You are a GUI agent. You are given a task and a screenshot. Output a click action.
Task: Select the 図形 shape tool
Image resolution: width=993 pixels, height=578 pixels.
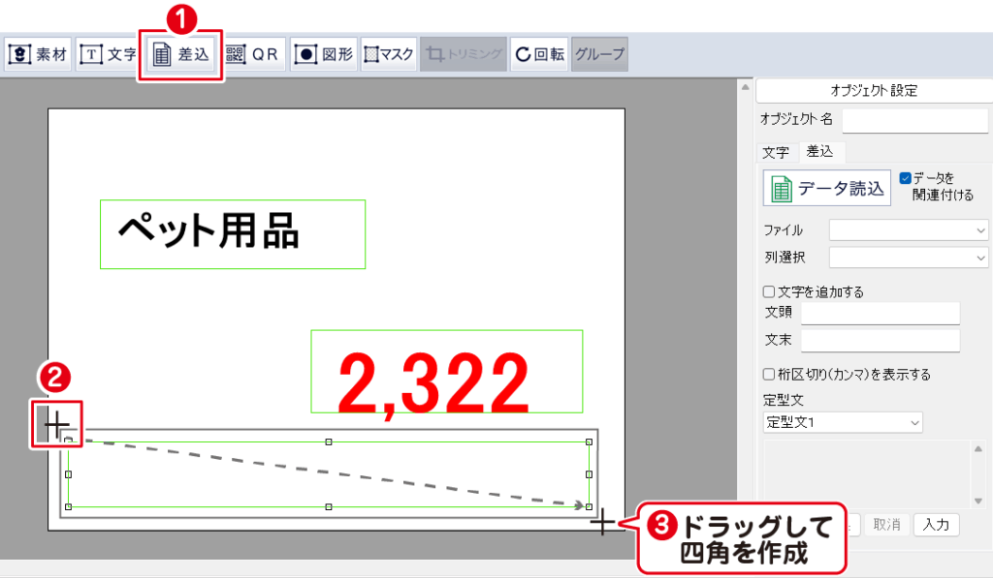(324, 55)
